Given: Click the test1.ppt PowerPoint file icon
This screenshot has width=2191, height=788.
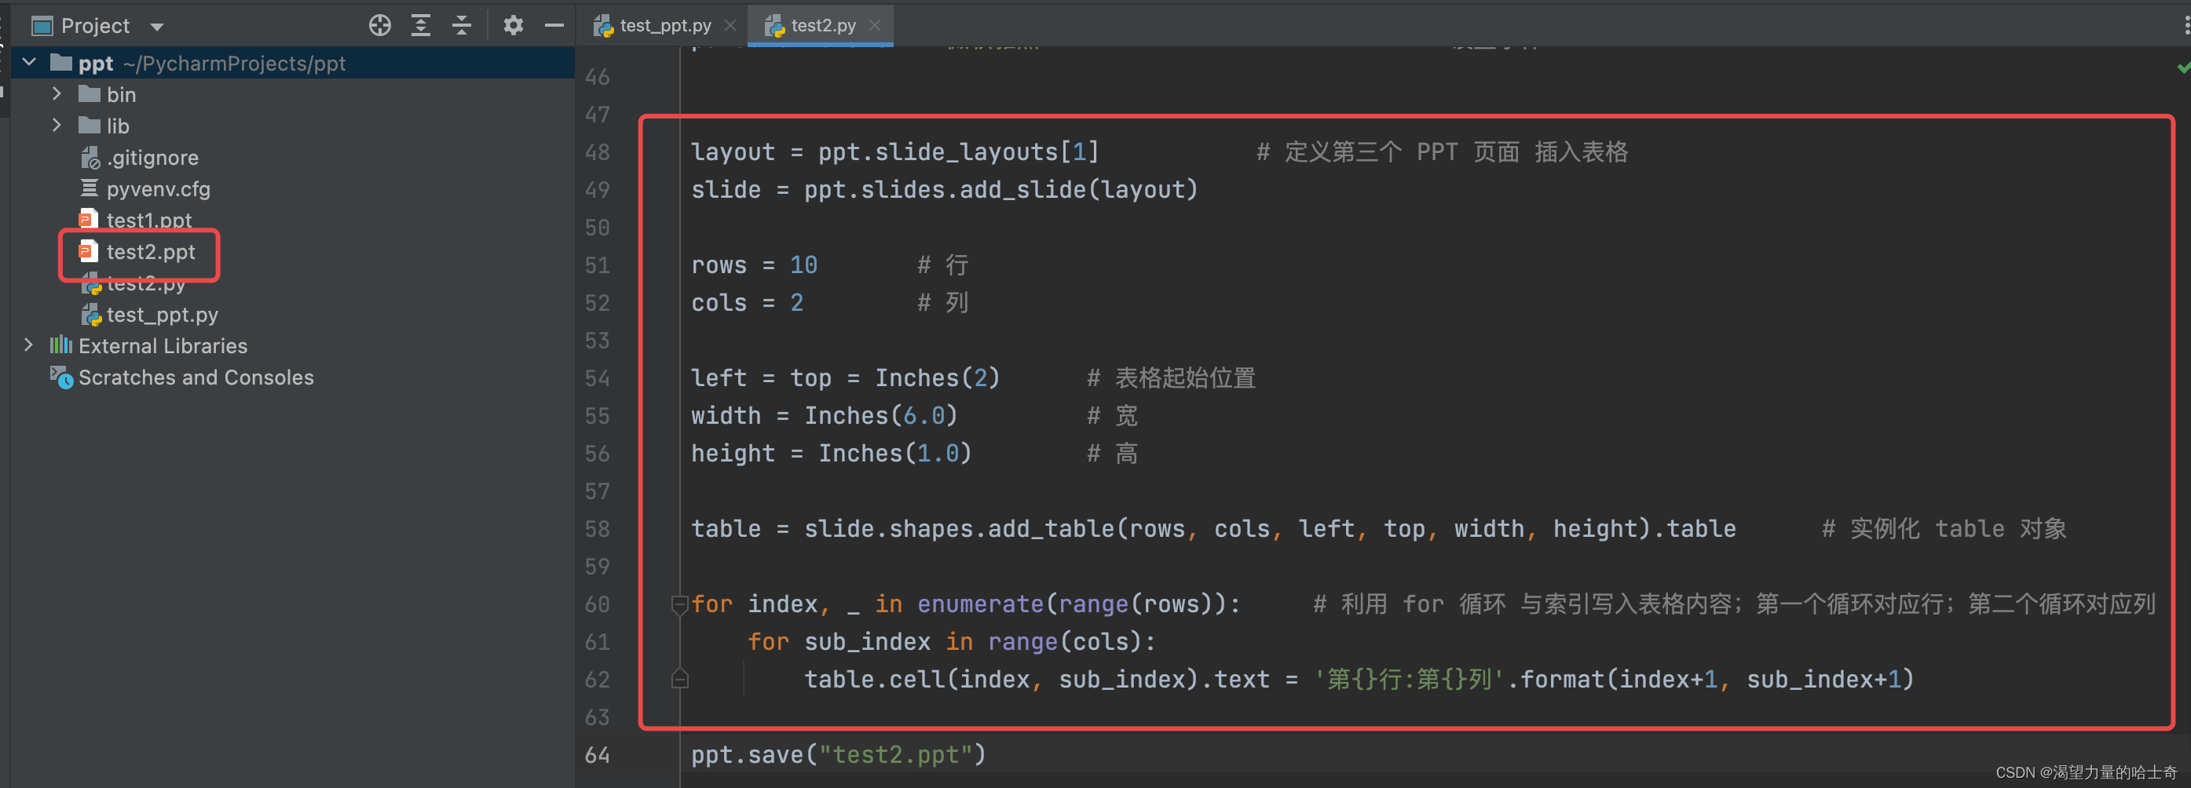Looking at the screenshot, I should (x=89, y=219).
